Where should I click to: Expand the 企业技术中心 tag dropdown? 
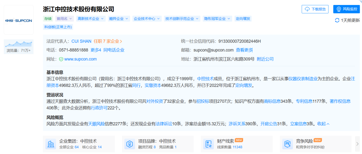pyautogui.click(x=147, y=19)
